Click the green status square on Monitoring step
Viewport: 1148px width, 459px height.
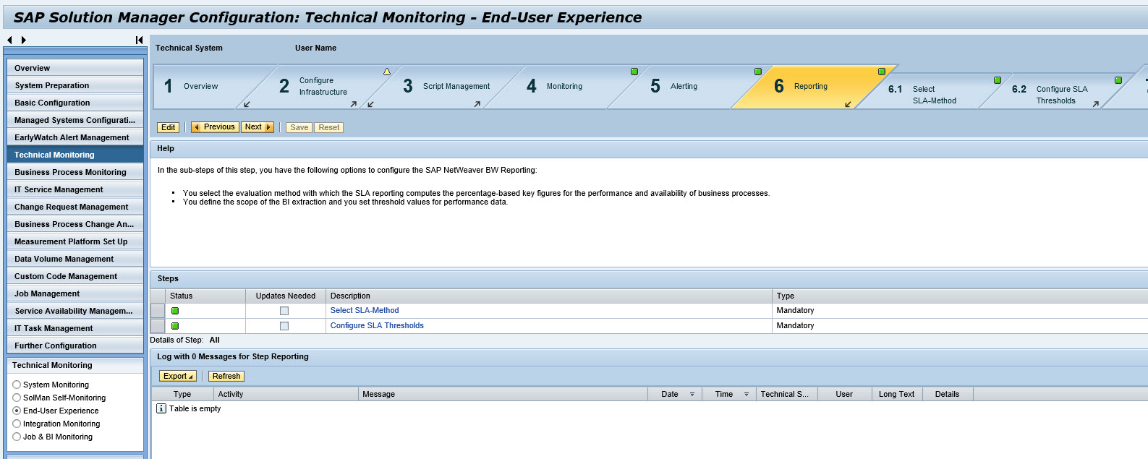(x=634, y=72)
